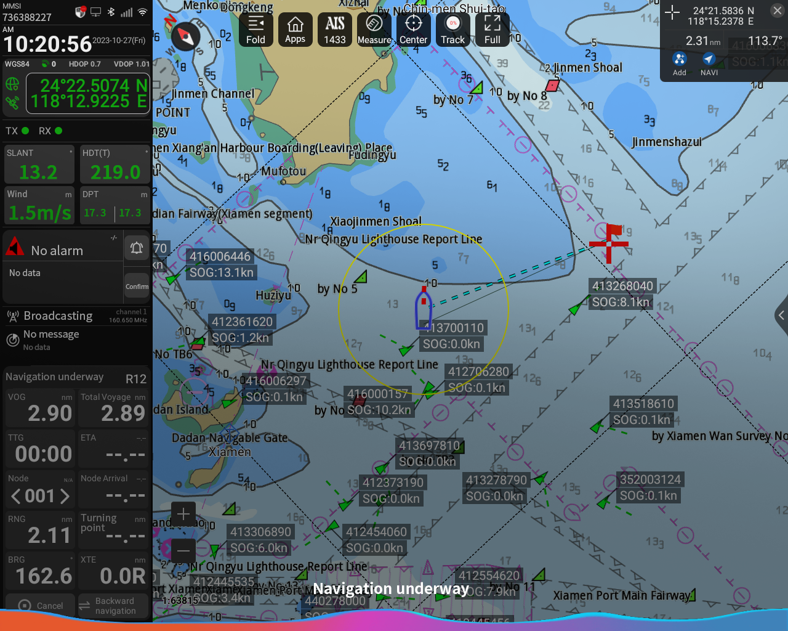The image size is (788, 631).
Task: Open the Wind 1.5m/s data tile
Action: [x=39, y=205]
